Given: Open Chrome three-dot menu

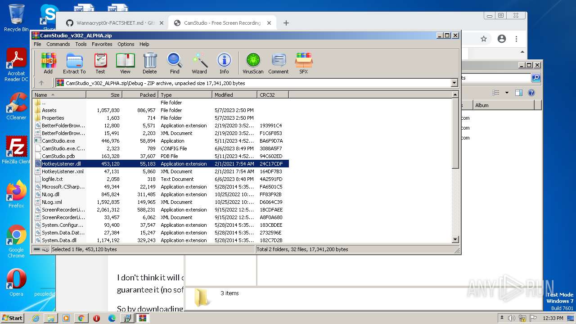Looking at the screenshot, I should [x=517, y=39].
